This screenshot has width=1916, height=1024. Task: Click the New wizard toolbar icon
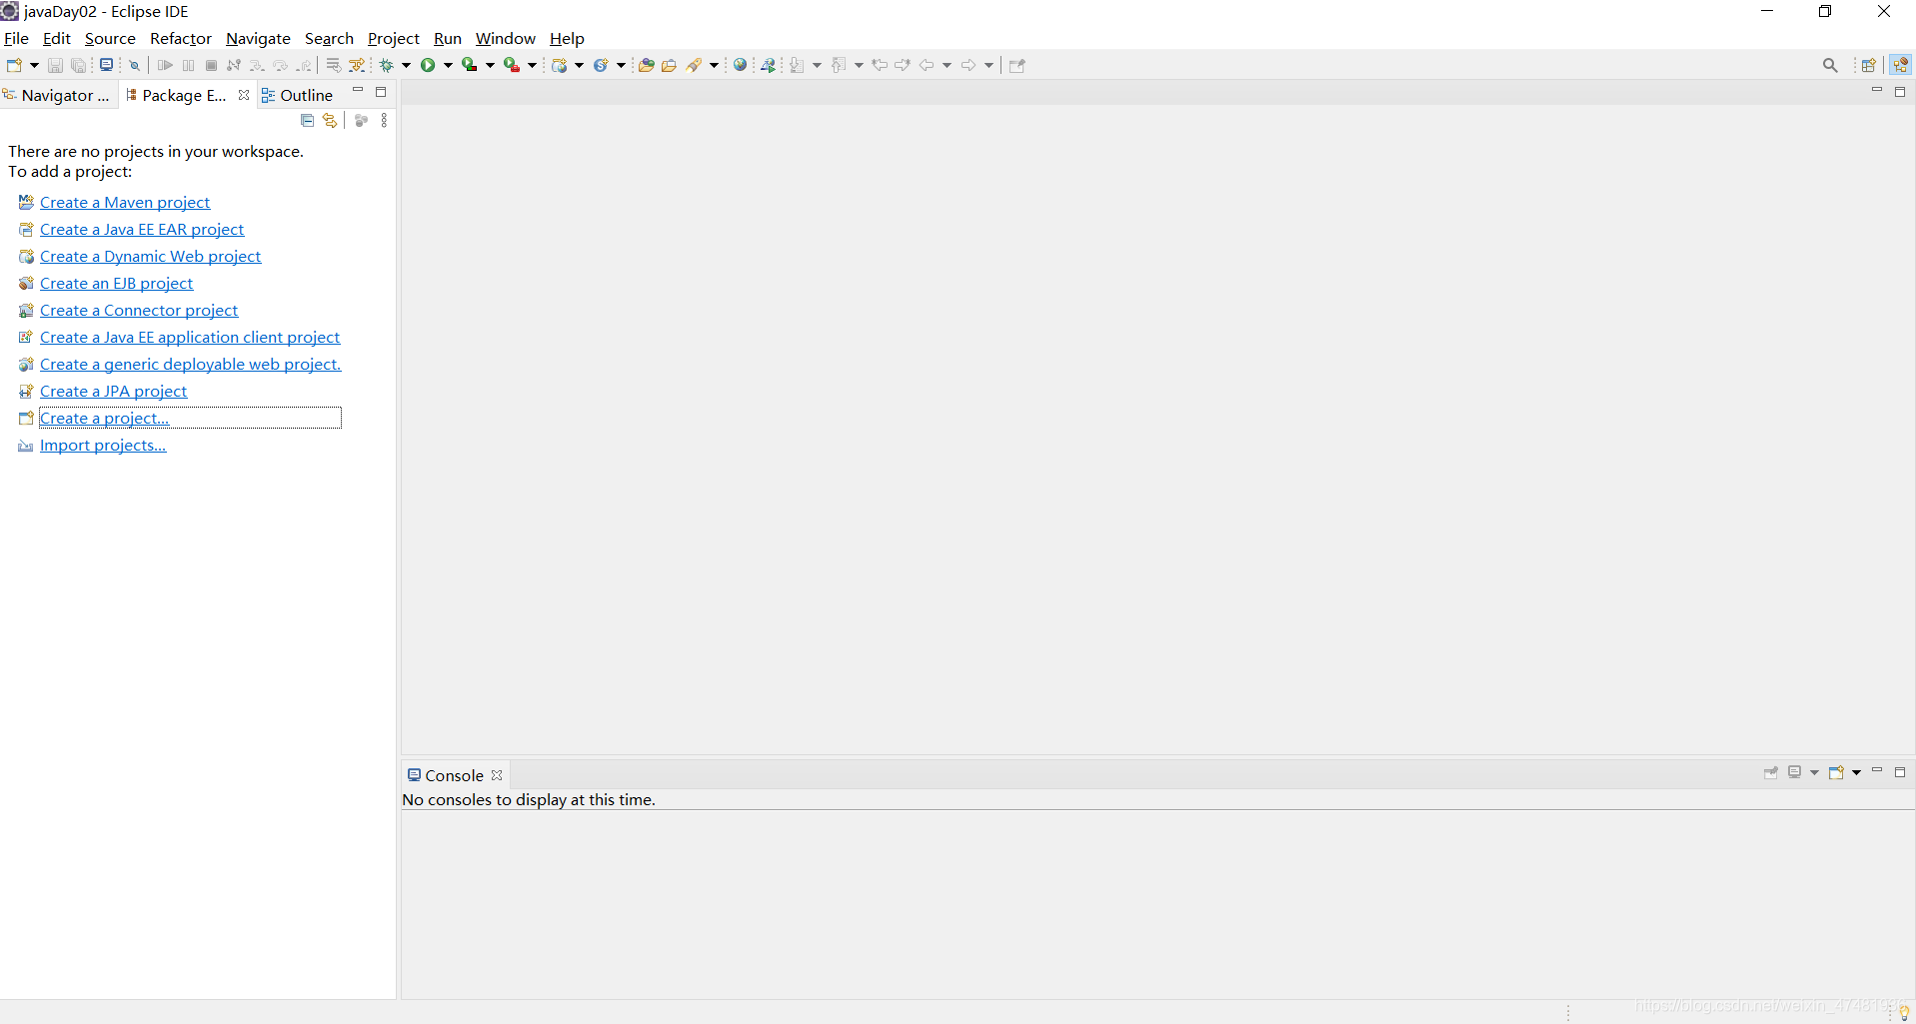point(14,66)
